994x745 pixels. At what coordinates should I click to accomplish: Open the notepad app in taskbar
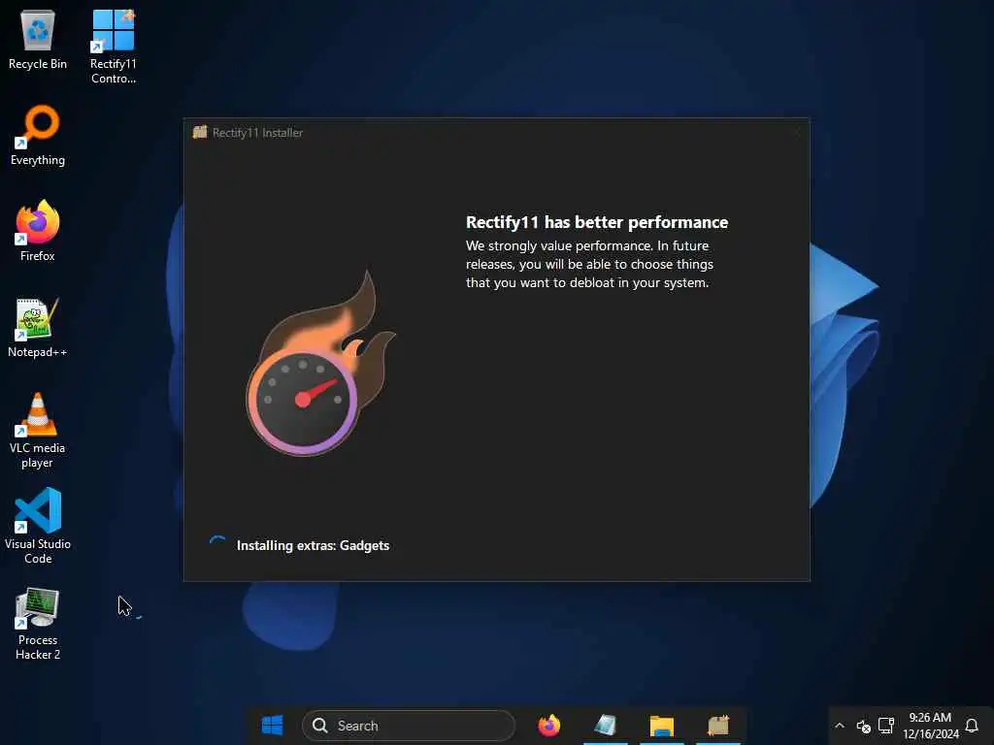tap(606, 726)
